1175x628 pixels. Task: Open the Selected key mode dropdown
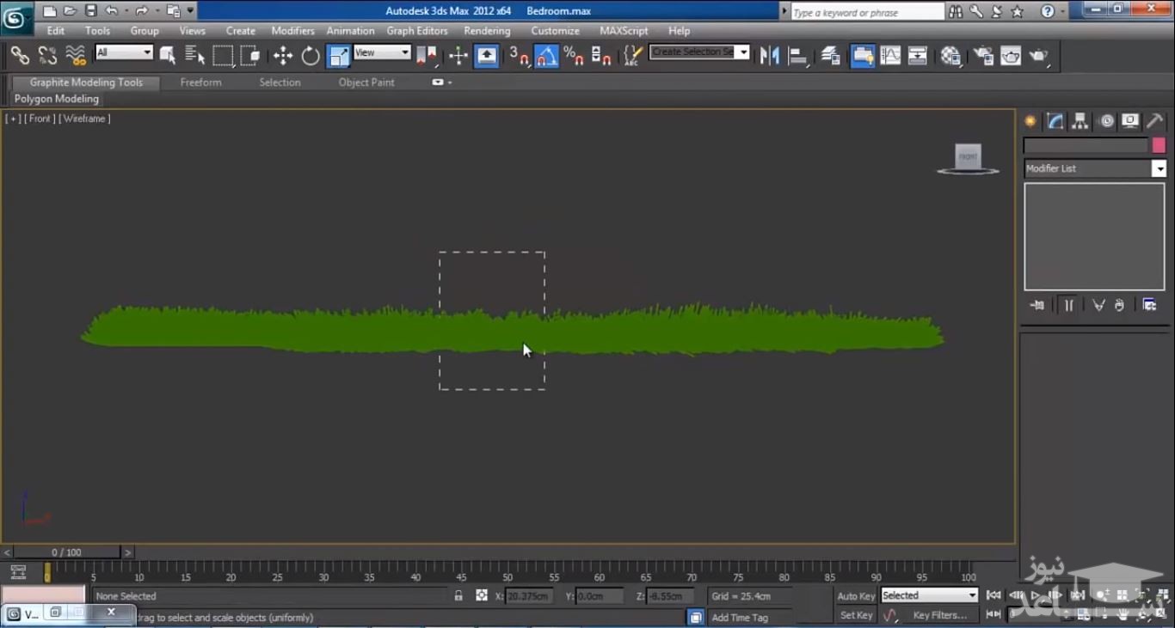[x=930, y=595]
